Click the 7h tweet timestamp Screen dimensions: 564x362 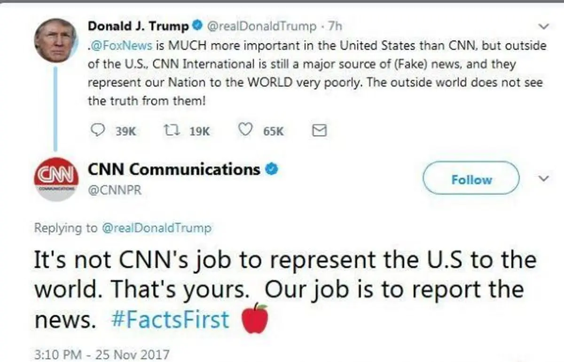(335, 26)
